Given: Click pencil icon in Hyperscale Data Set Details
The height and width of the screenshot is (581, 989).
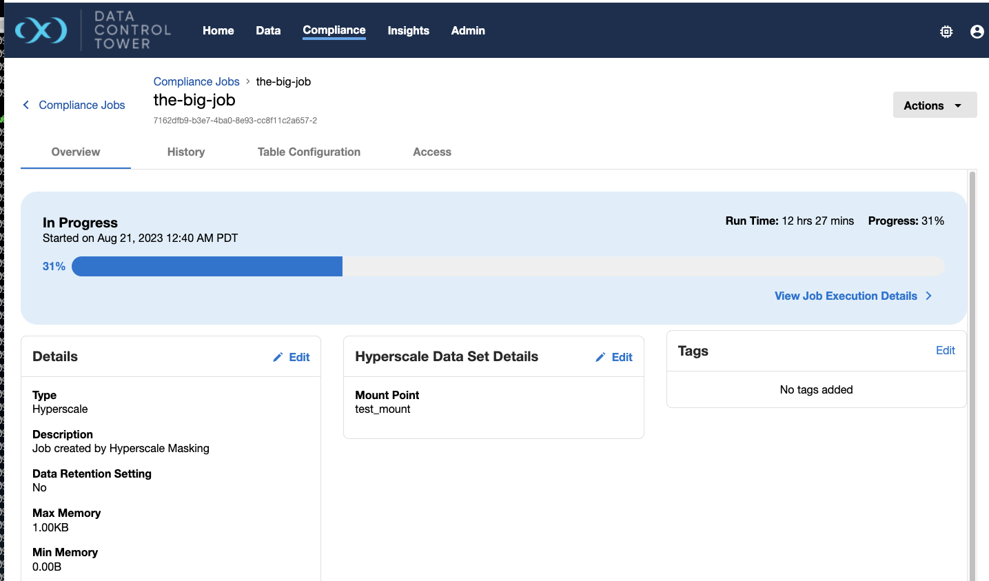Looking at the screenshot, I should [x=600, y=357].
